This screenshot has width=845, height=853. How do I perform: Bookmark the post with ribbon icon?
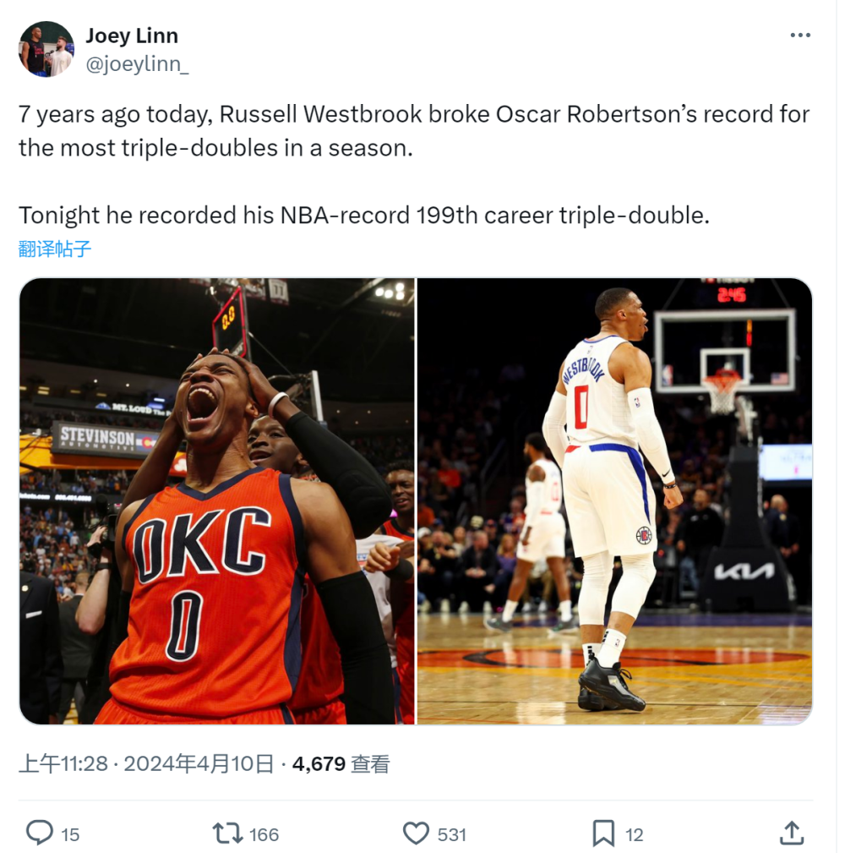[x=603, y=833]
